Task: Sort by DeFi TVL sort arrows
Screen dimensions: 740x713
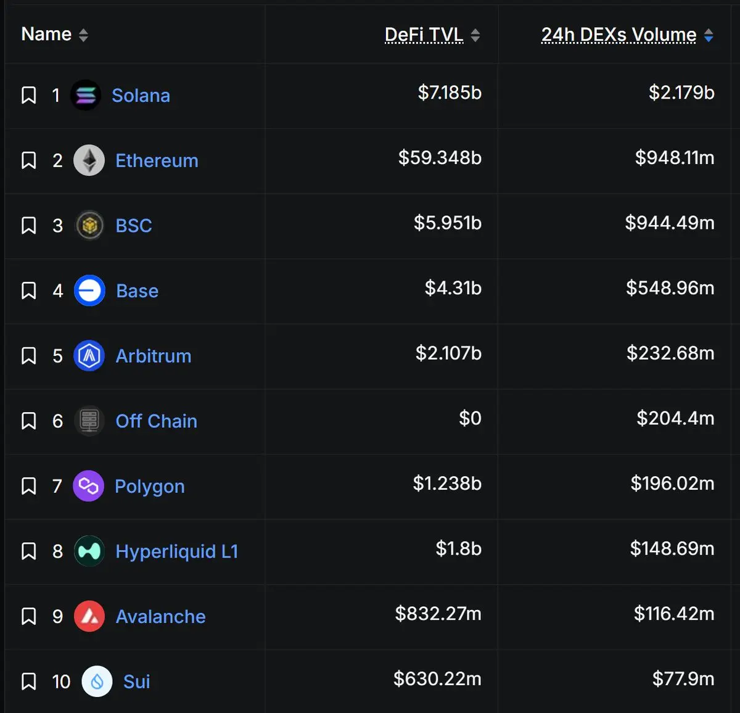Action: 475,35
